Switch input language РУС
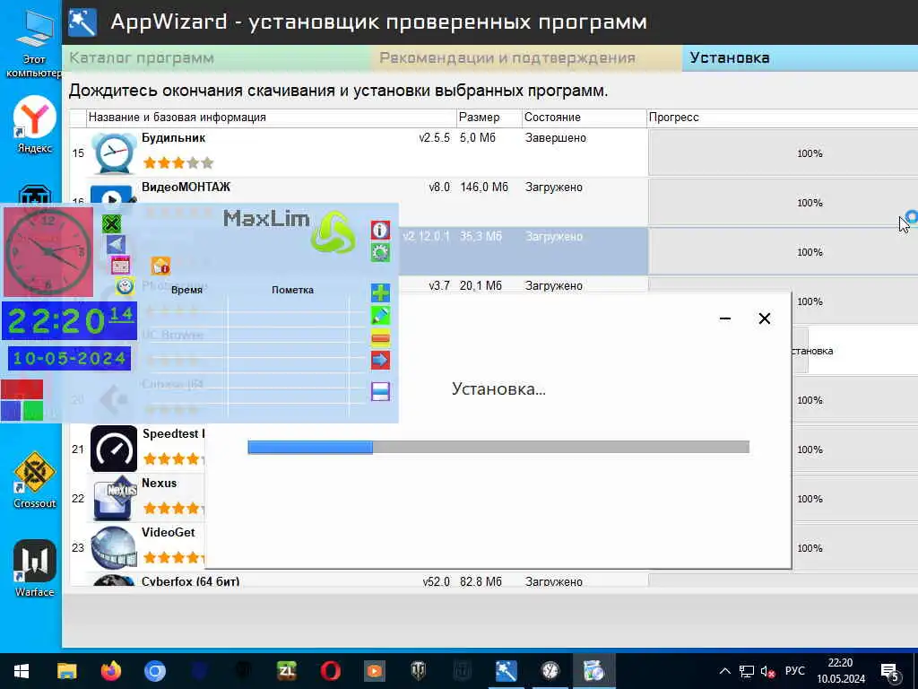This screenshot has height=689, width=918. click(x=795, y=671)
